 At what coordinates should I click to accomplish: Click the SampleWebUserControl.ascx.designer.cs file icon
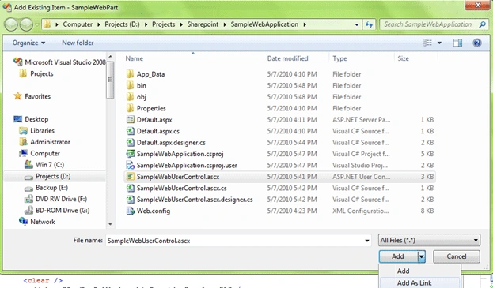[130, 200]
